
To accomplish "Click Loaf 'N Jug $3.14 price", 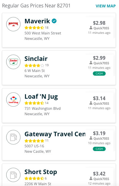I will pyautogui.click(x=99, y=98).
